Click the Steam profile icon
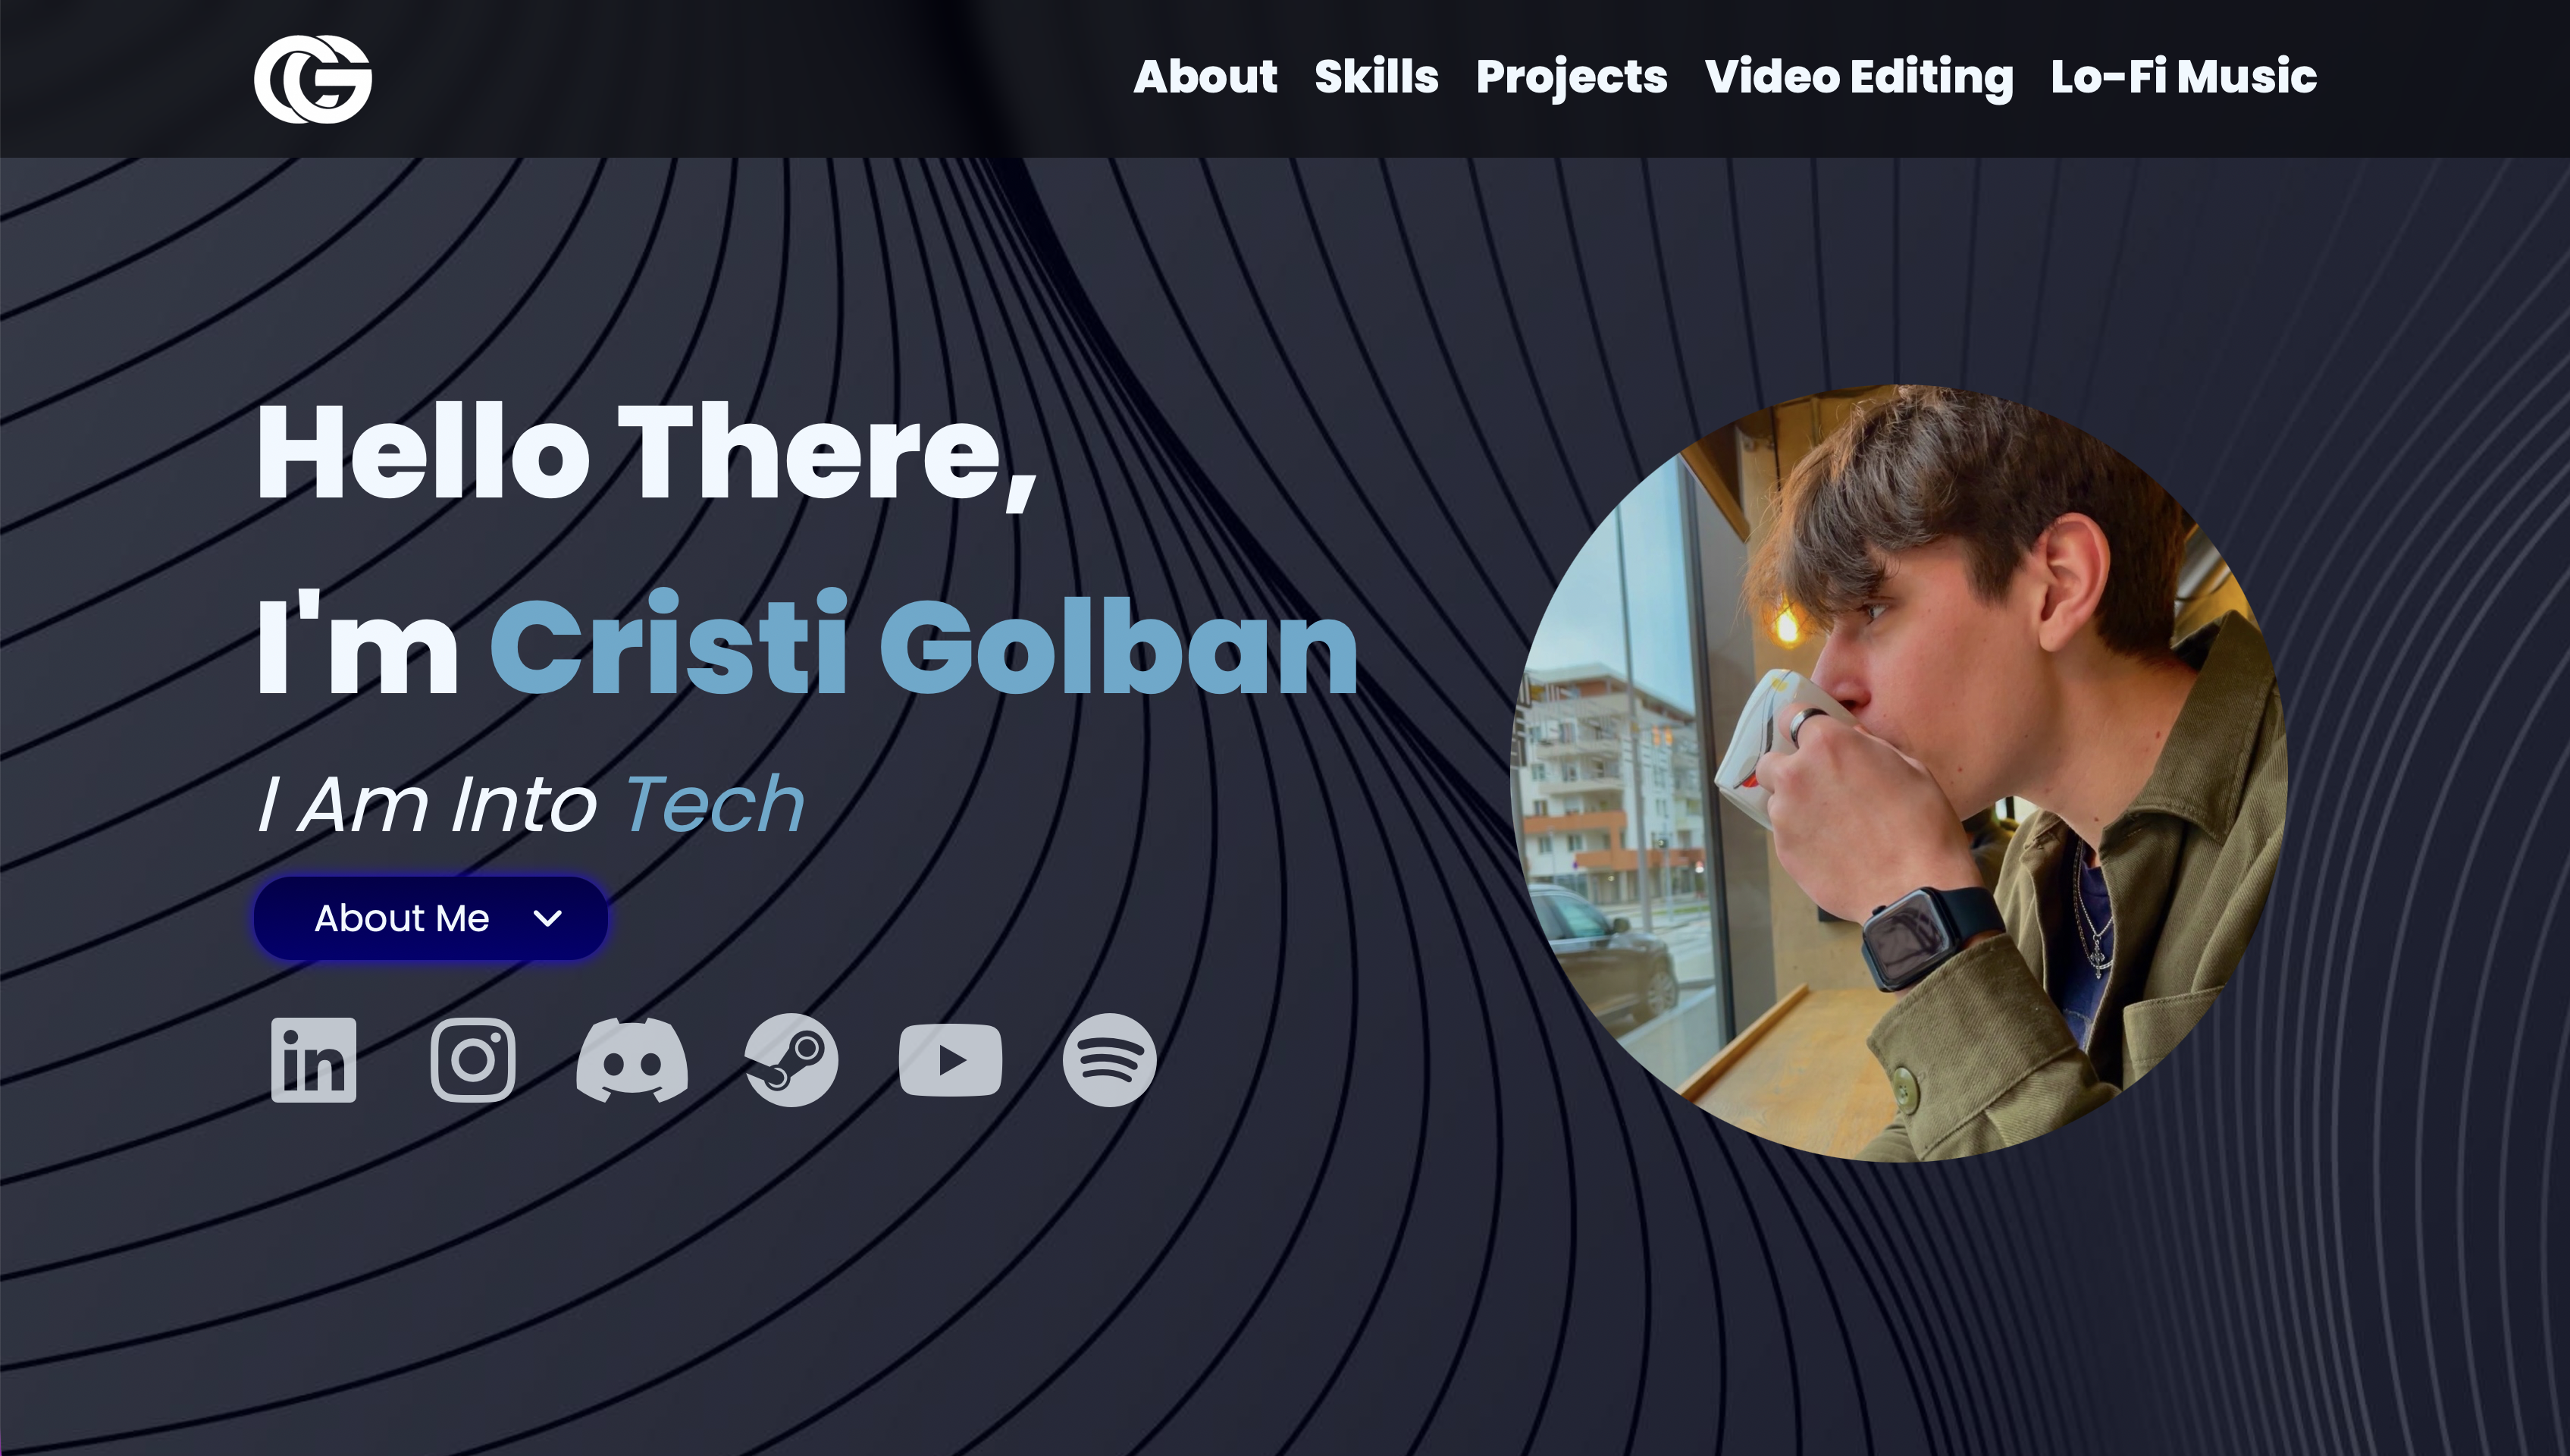 click(791, 1060)
